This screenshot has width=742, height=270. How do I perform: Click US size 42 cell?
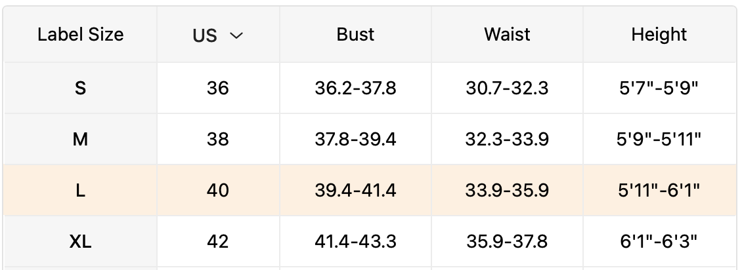[217, 242]
